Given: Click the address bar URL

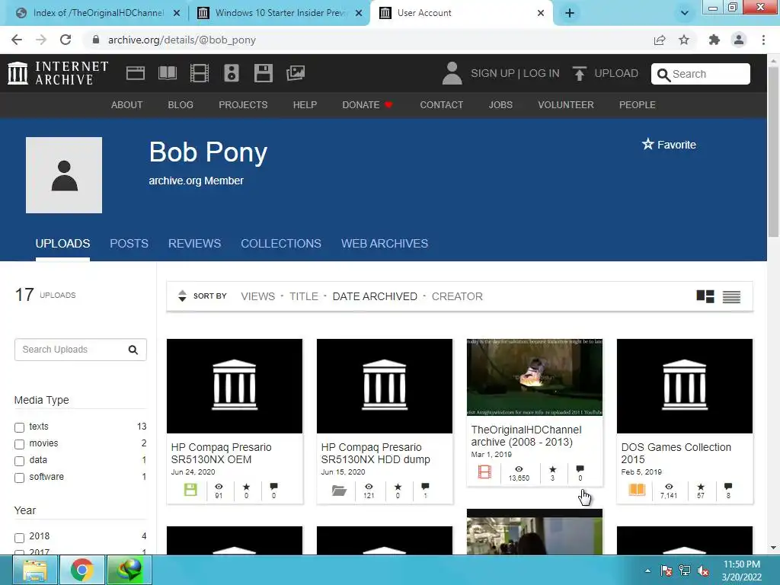Looking at the screenshot, I should click(181, 40).
